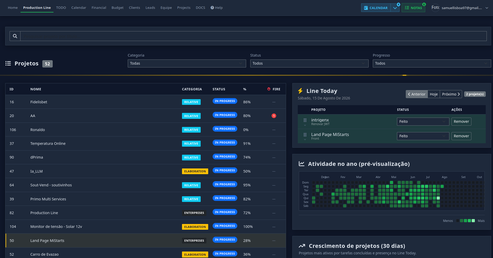Viewport: 493px width, 258px height.
Task: Open the Status filter dropdown
Action: pyautogui.click(x=309, y=63)
